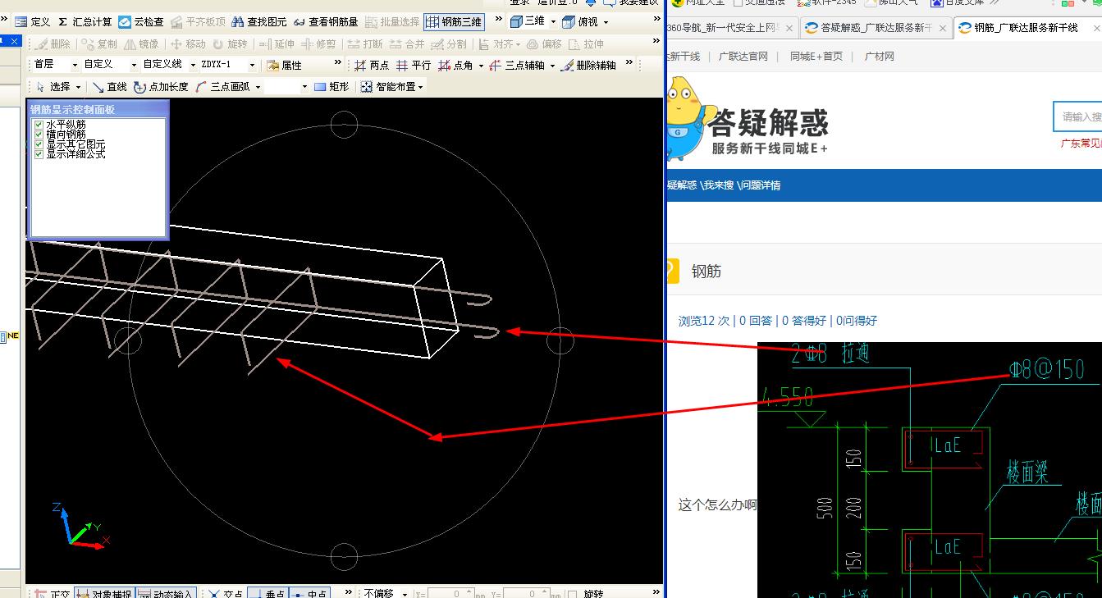Click the 偏移 offset tool
Screen dimensions: 1102x598
click(x=545, y=44)
